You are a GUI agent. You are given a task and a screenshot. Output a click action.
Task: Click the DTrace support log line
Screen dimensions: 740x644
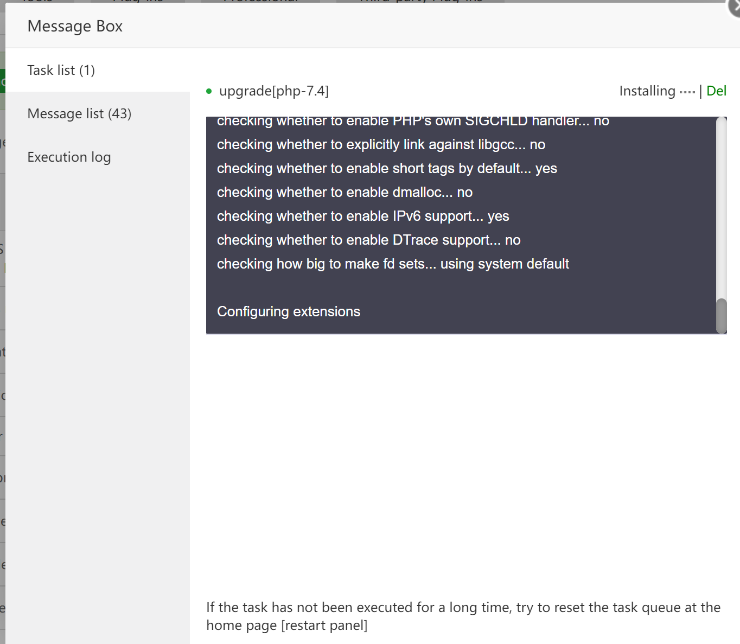tap(368, 240)
